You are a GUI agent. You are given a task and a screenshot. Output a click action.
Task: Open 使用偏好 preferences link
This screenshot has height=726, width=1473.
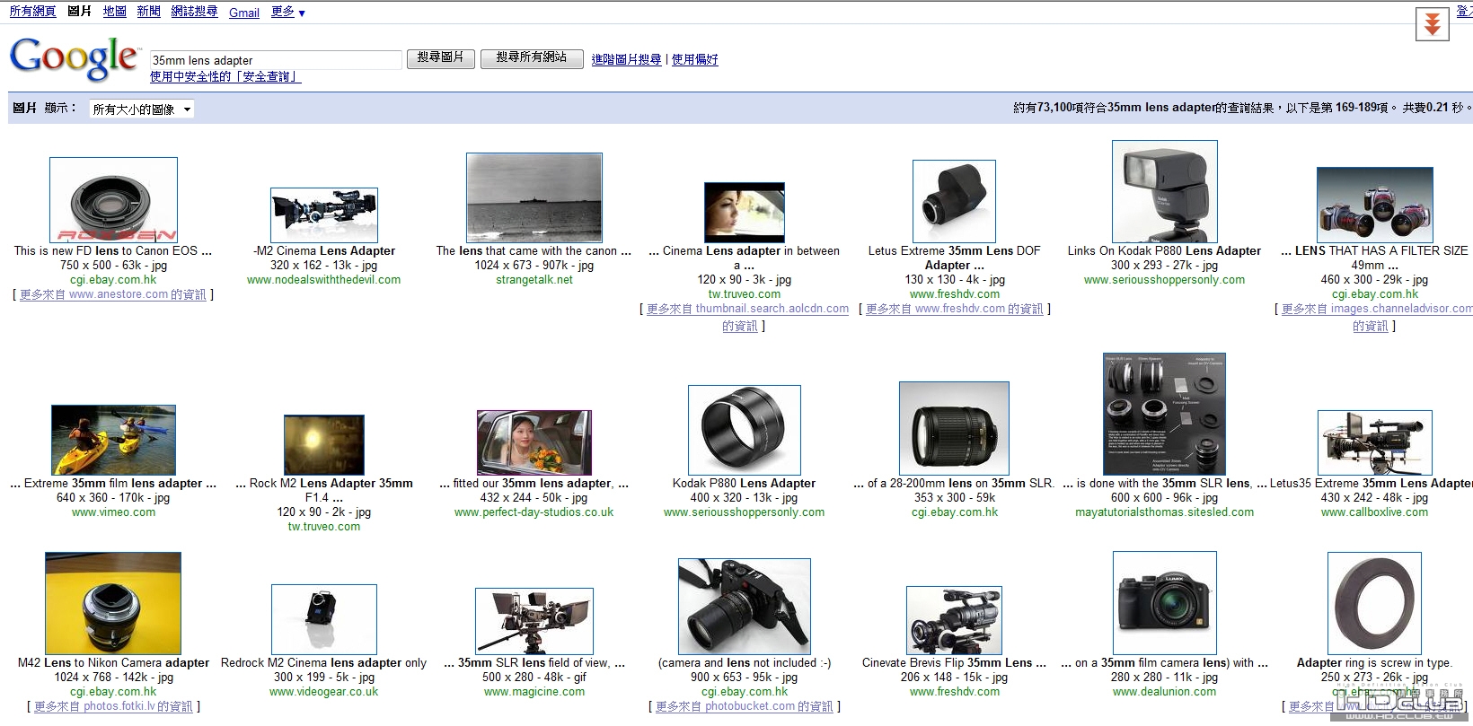694,59
